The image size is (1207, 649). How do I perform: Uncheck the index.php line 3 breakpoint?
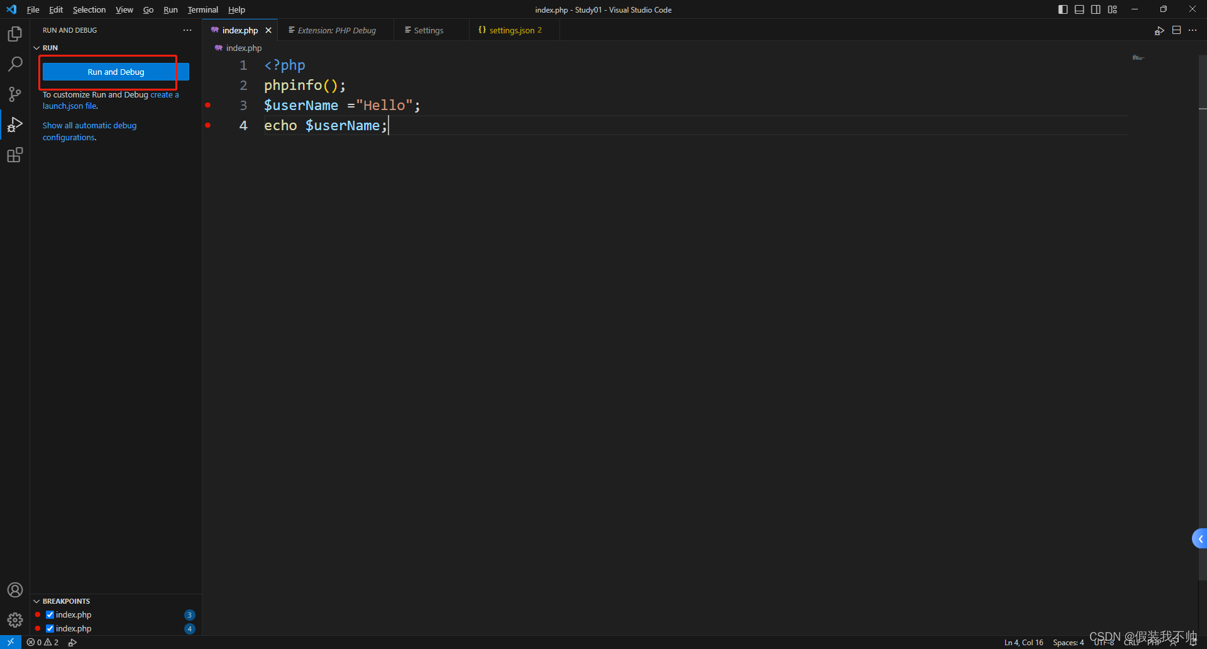pyautogui.click(x=50, y=614)
